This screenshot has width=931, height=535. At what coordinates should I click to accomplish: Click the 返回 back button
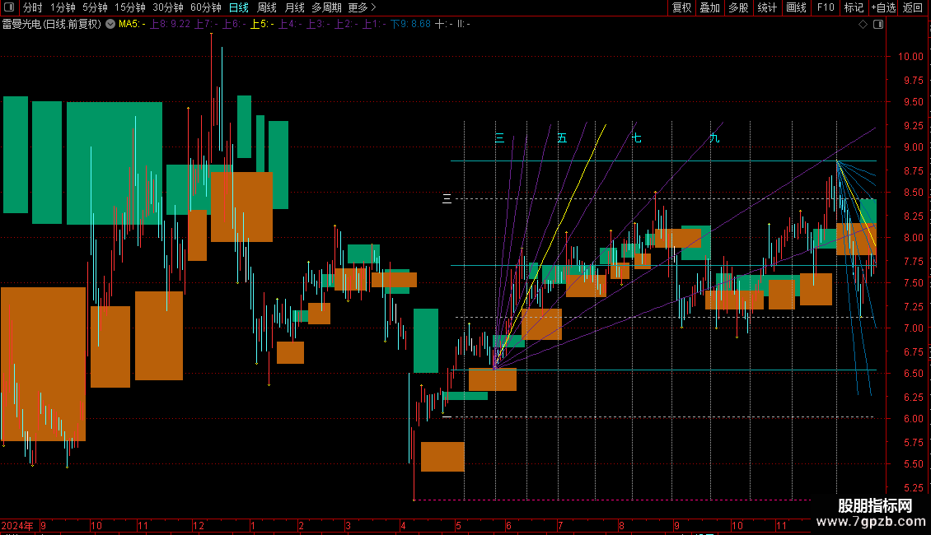click(913, 7)
